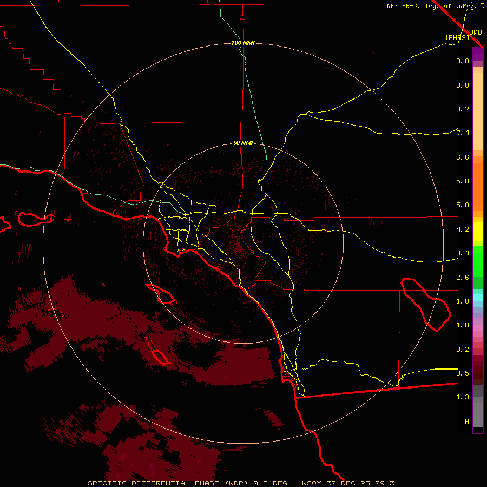Click the [PHAS] legend unit label

(457, 37)
